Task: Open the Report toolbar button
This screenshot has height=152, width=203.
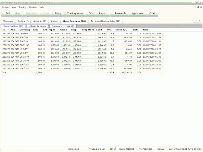Action: pyautogui.click(x=103, y=13)
